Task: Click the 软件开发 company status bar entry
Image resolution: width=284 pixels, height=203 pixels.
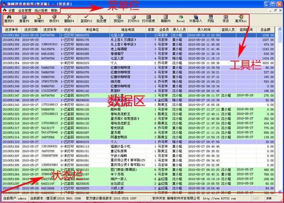Action: click(176, 198)
